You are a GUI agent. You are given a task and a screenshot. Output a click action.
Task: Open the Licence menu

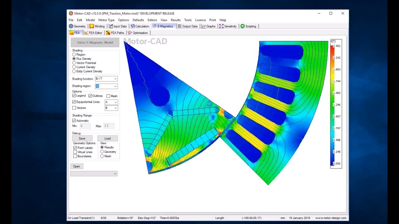200,20
